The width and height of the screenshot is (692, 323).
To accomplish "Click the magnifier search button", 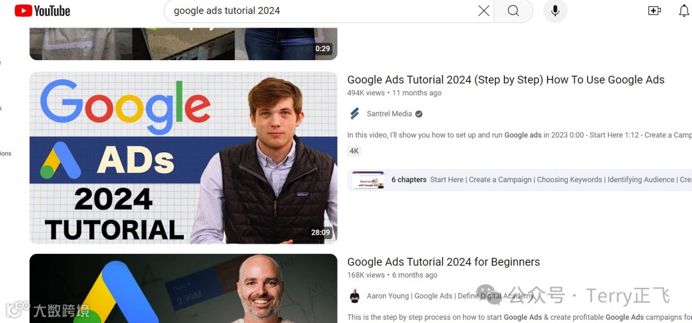I will [513, 11].
